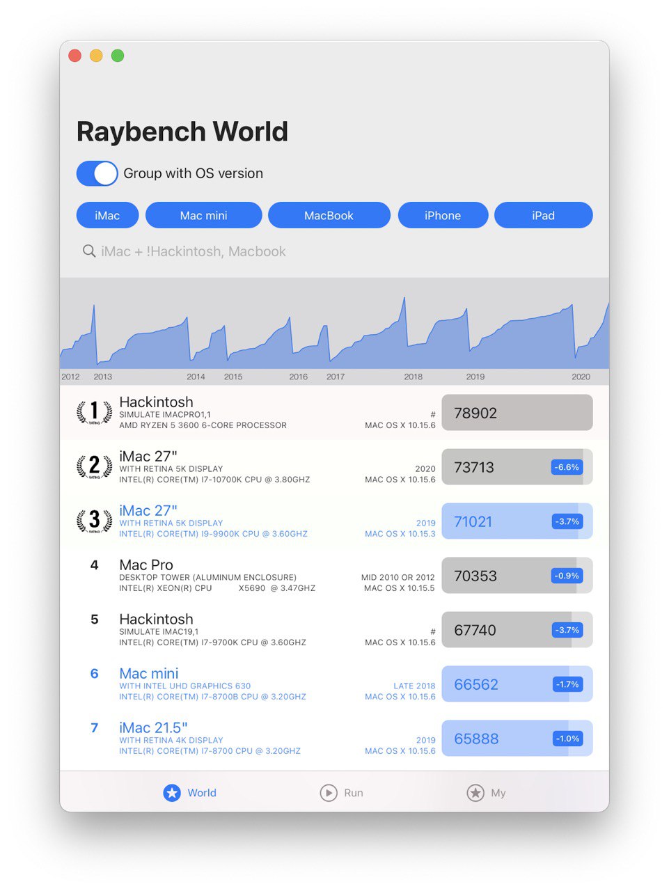The image size is (669, 891).
Task: Click the score 65888
Action: [x=476, y=739]
